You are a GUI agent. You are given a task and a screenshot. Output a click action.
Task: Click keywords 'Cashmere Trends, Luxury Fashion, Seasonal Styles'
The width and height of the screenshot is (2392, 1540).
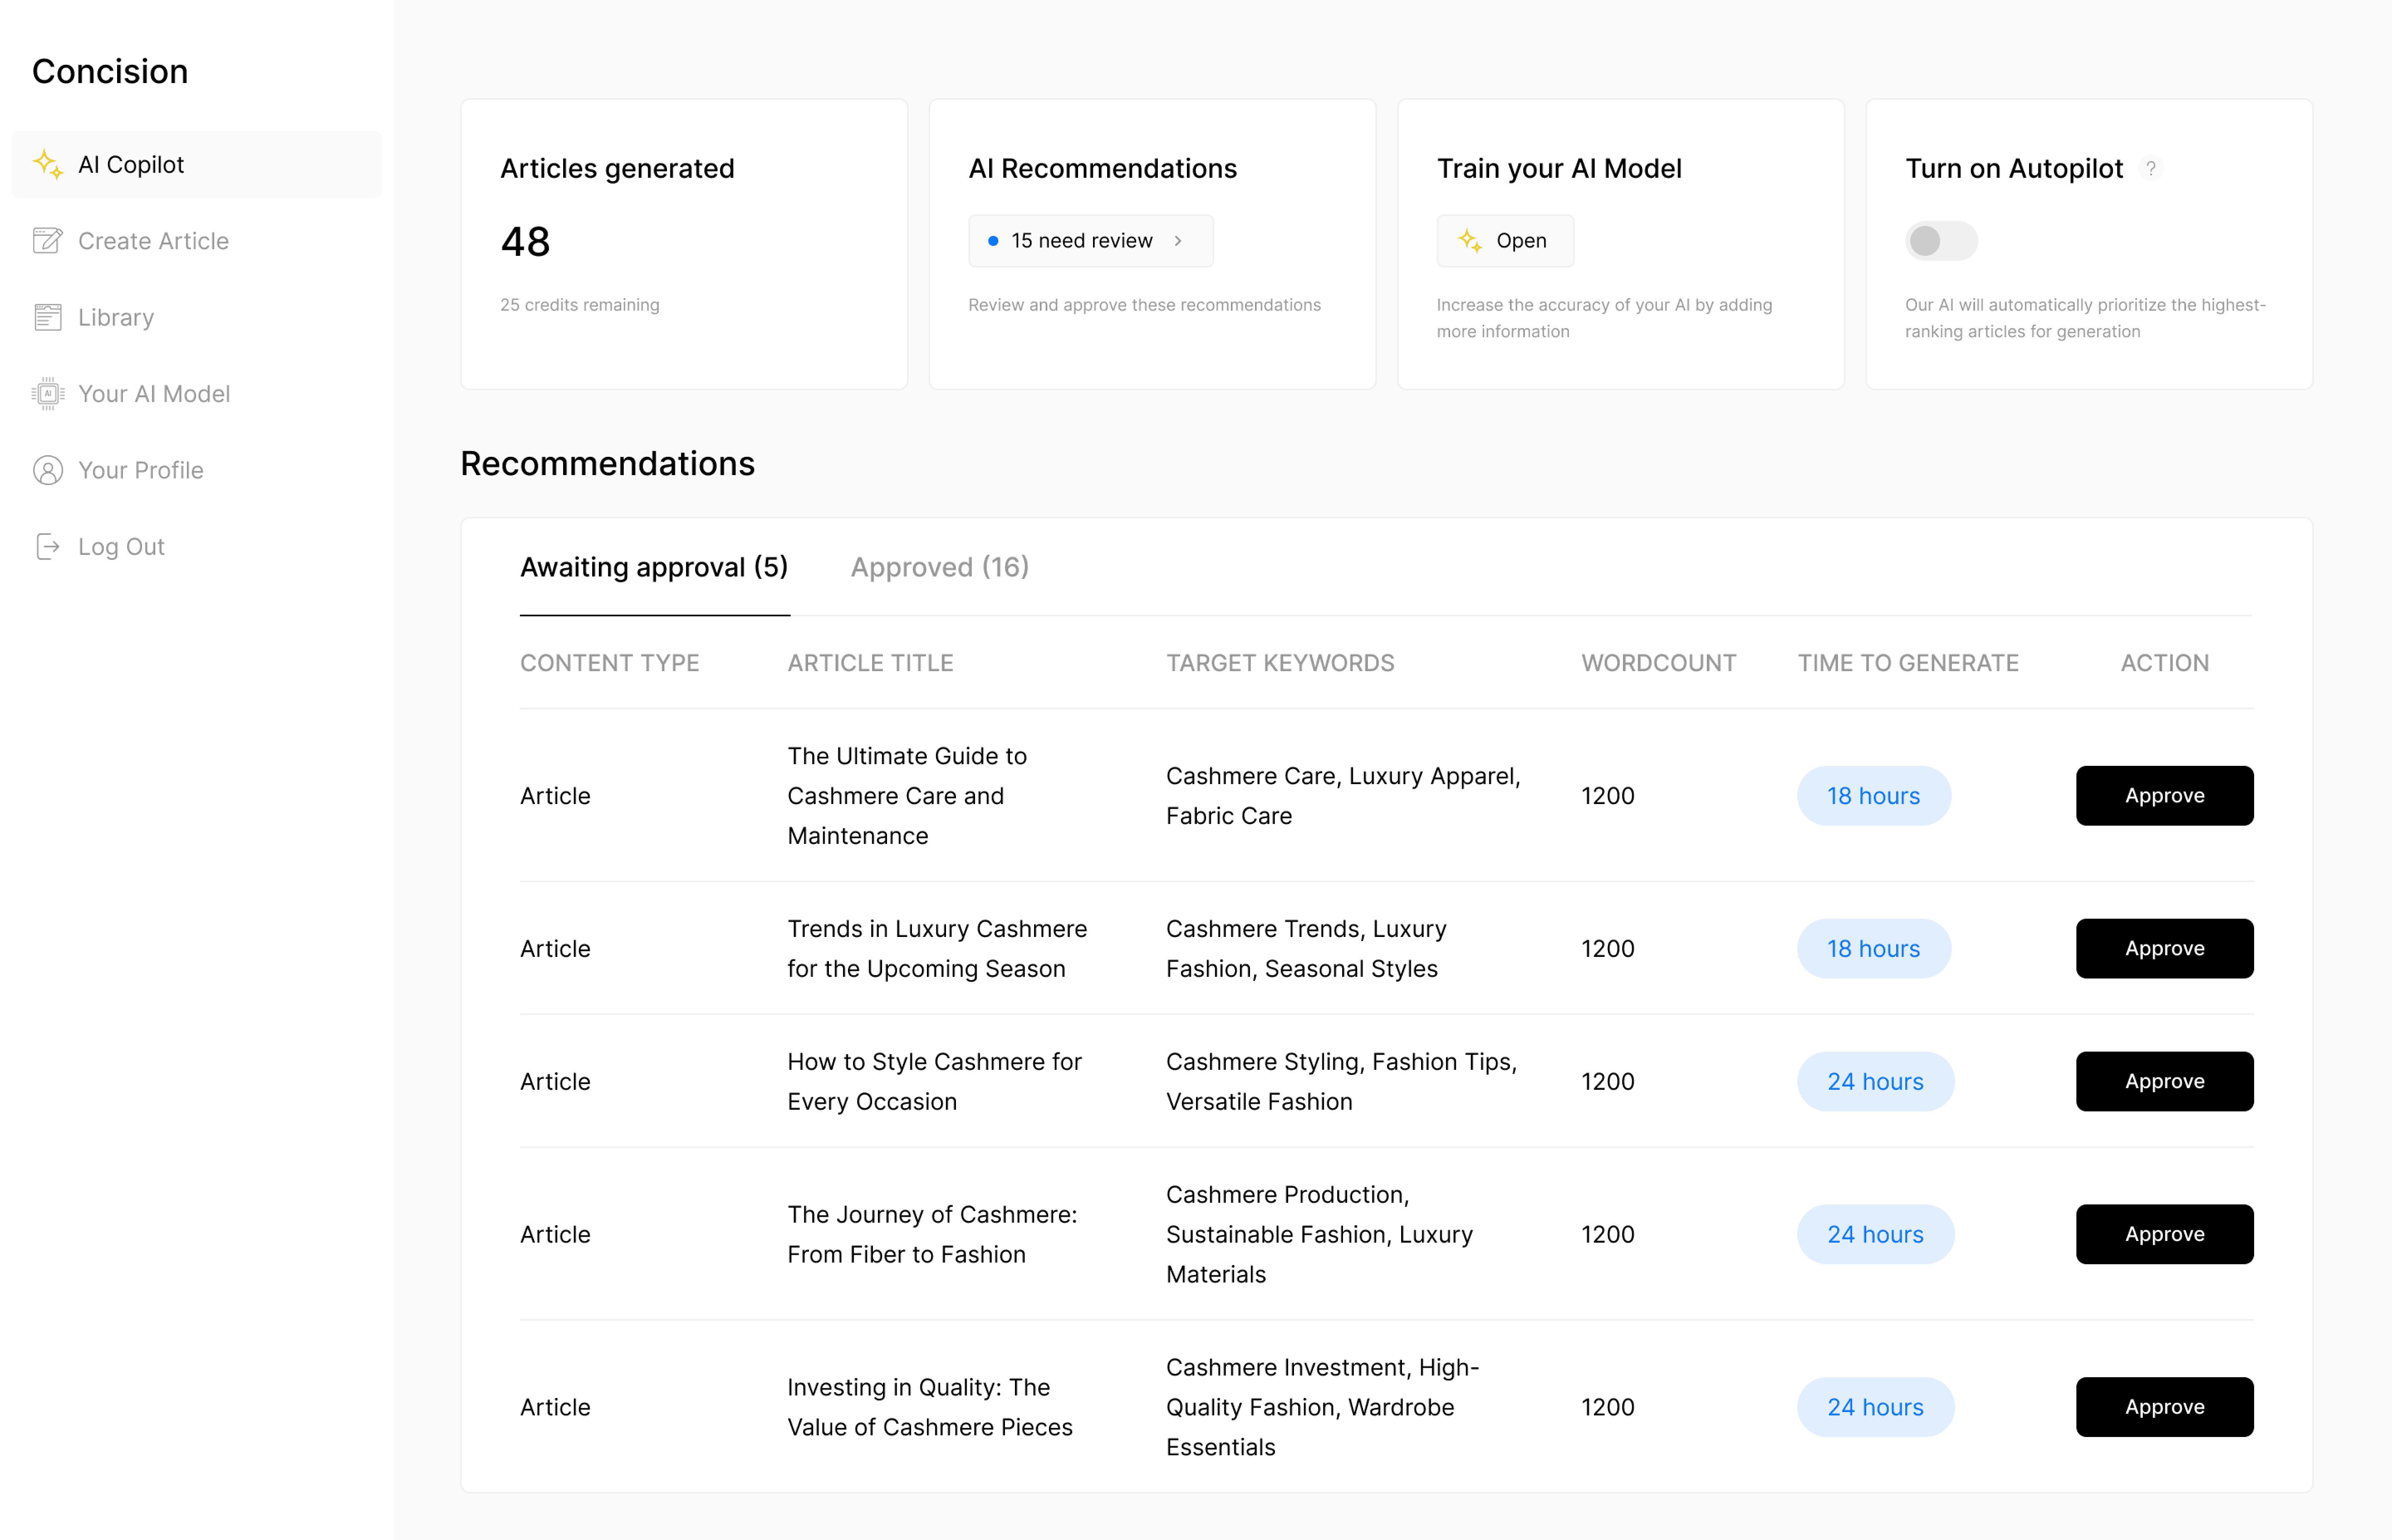[1306, 949]
